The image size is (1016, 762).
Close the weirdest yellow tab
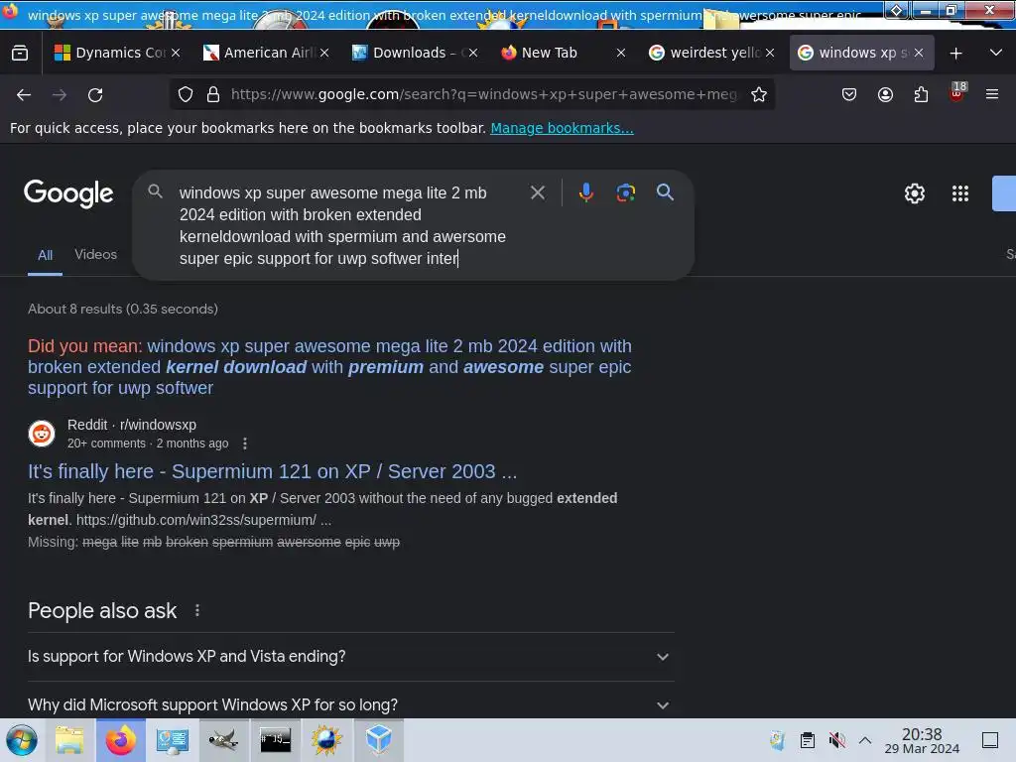(770, 53)
